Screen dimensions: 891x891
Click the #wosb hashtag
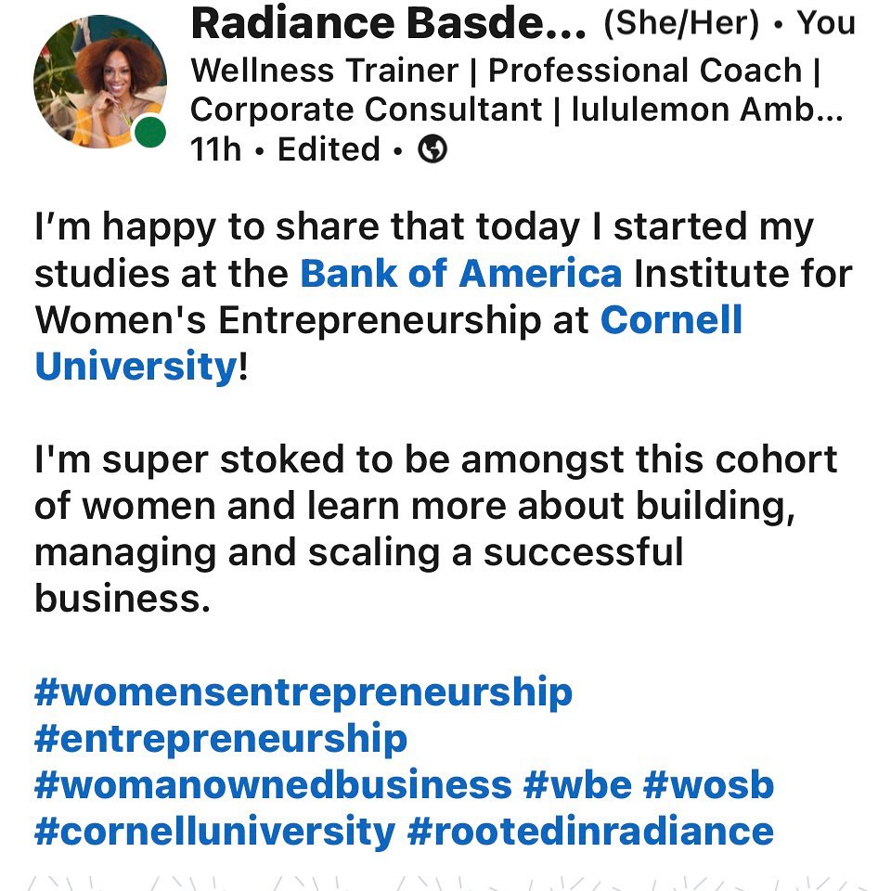point(708,785)
